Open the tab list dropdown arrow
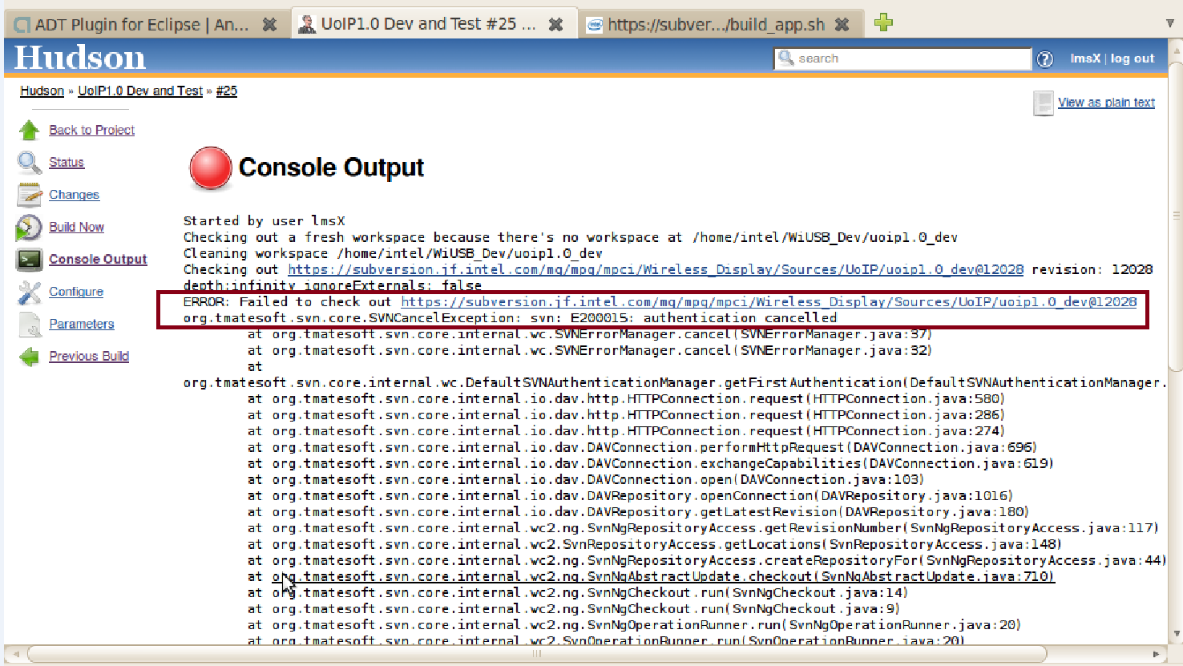The height and width of the screenshot is (666, 1183). (x=1170, y=23)
